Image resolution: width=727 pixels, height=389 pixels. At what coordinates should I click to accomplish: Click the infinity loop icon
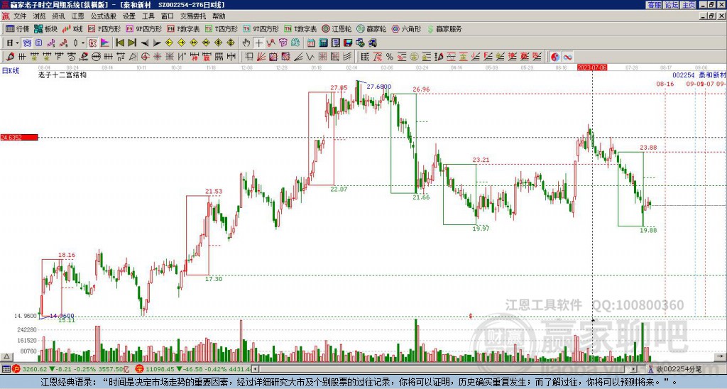point(567,57)
